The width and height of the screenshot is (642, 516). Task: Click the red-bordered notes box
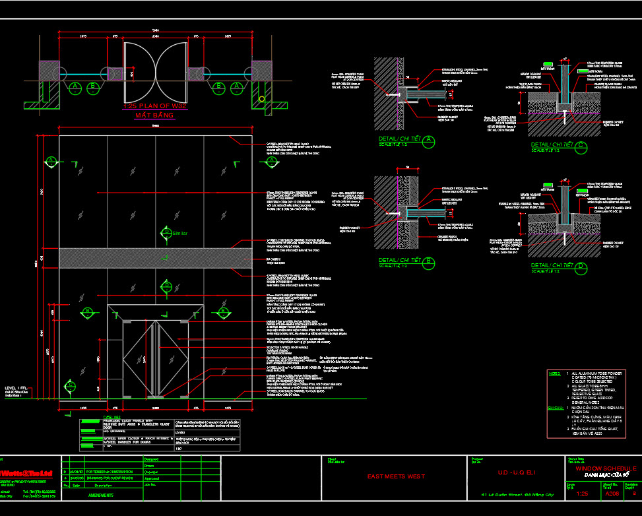point(587,404)
